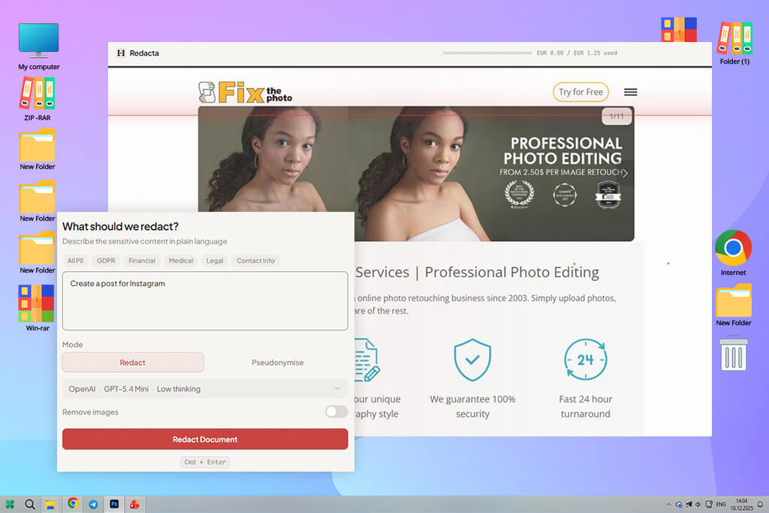The height and width of the screenshot is (513, 769).
Task: Click the ENG language indicator
Action: (721, 504)
